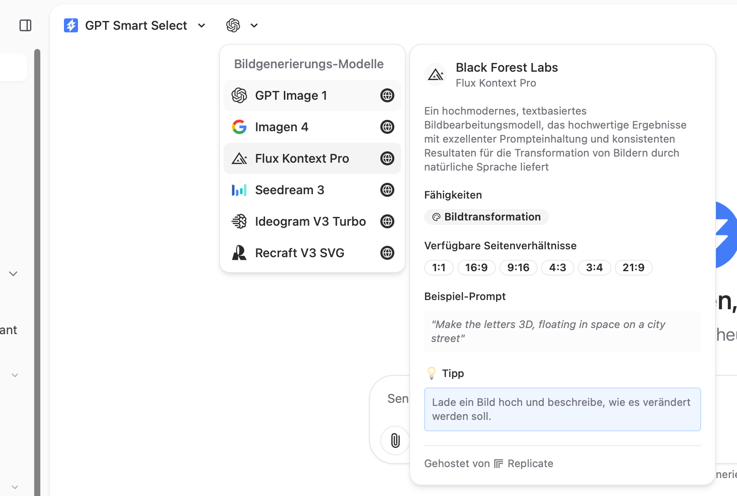Viewport: 737px width, 496px height.
Task: Click the Flux triangle icon in model list
Action: tap(239, 158)
